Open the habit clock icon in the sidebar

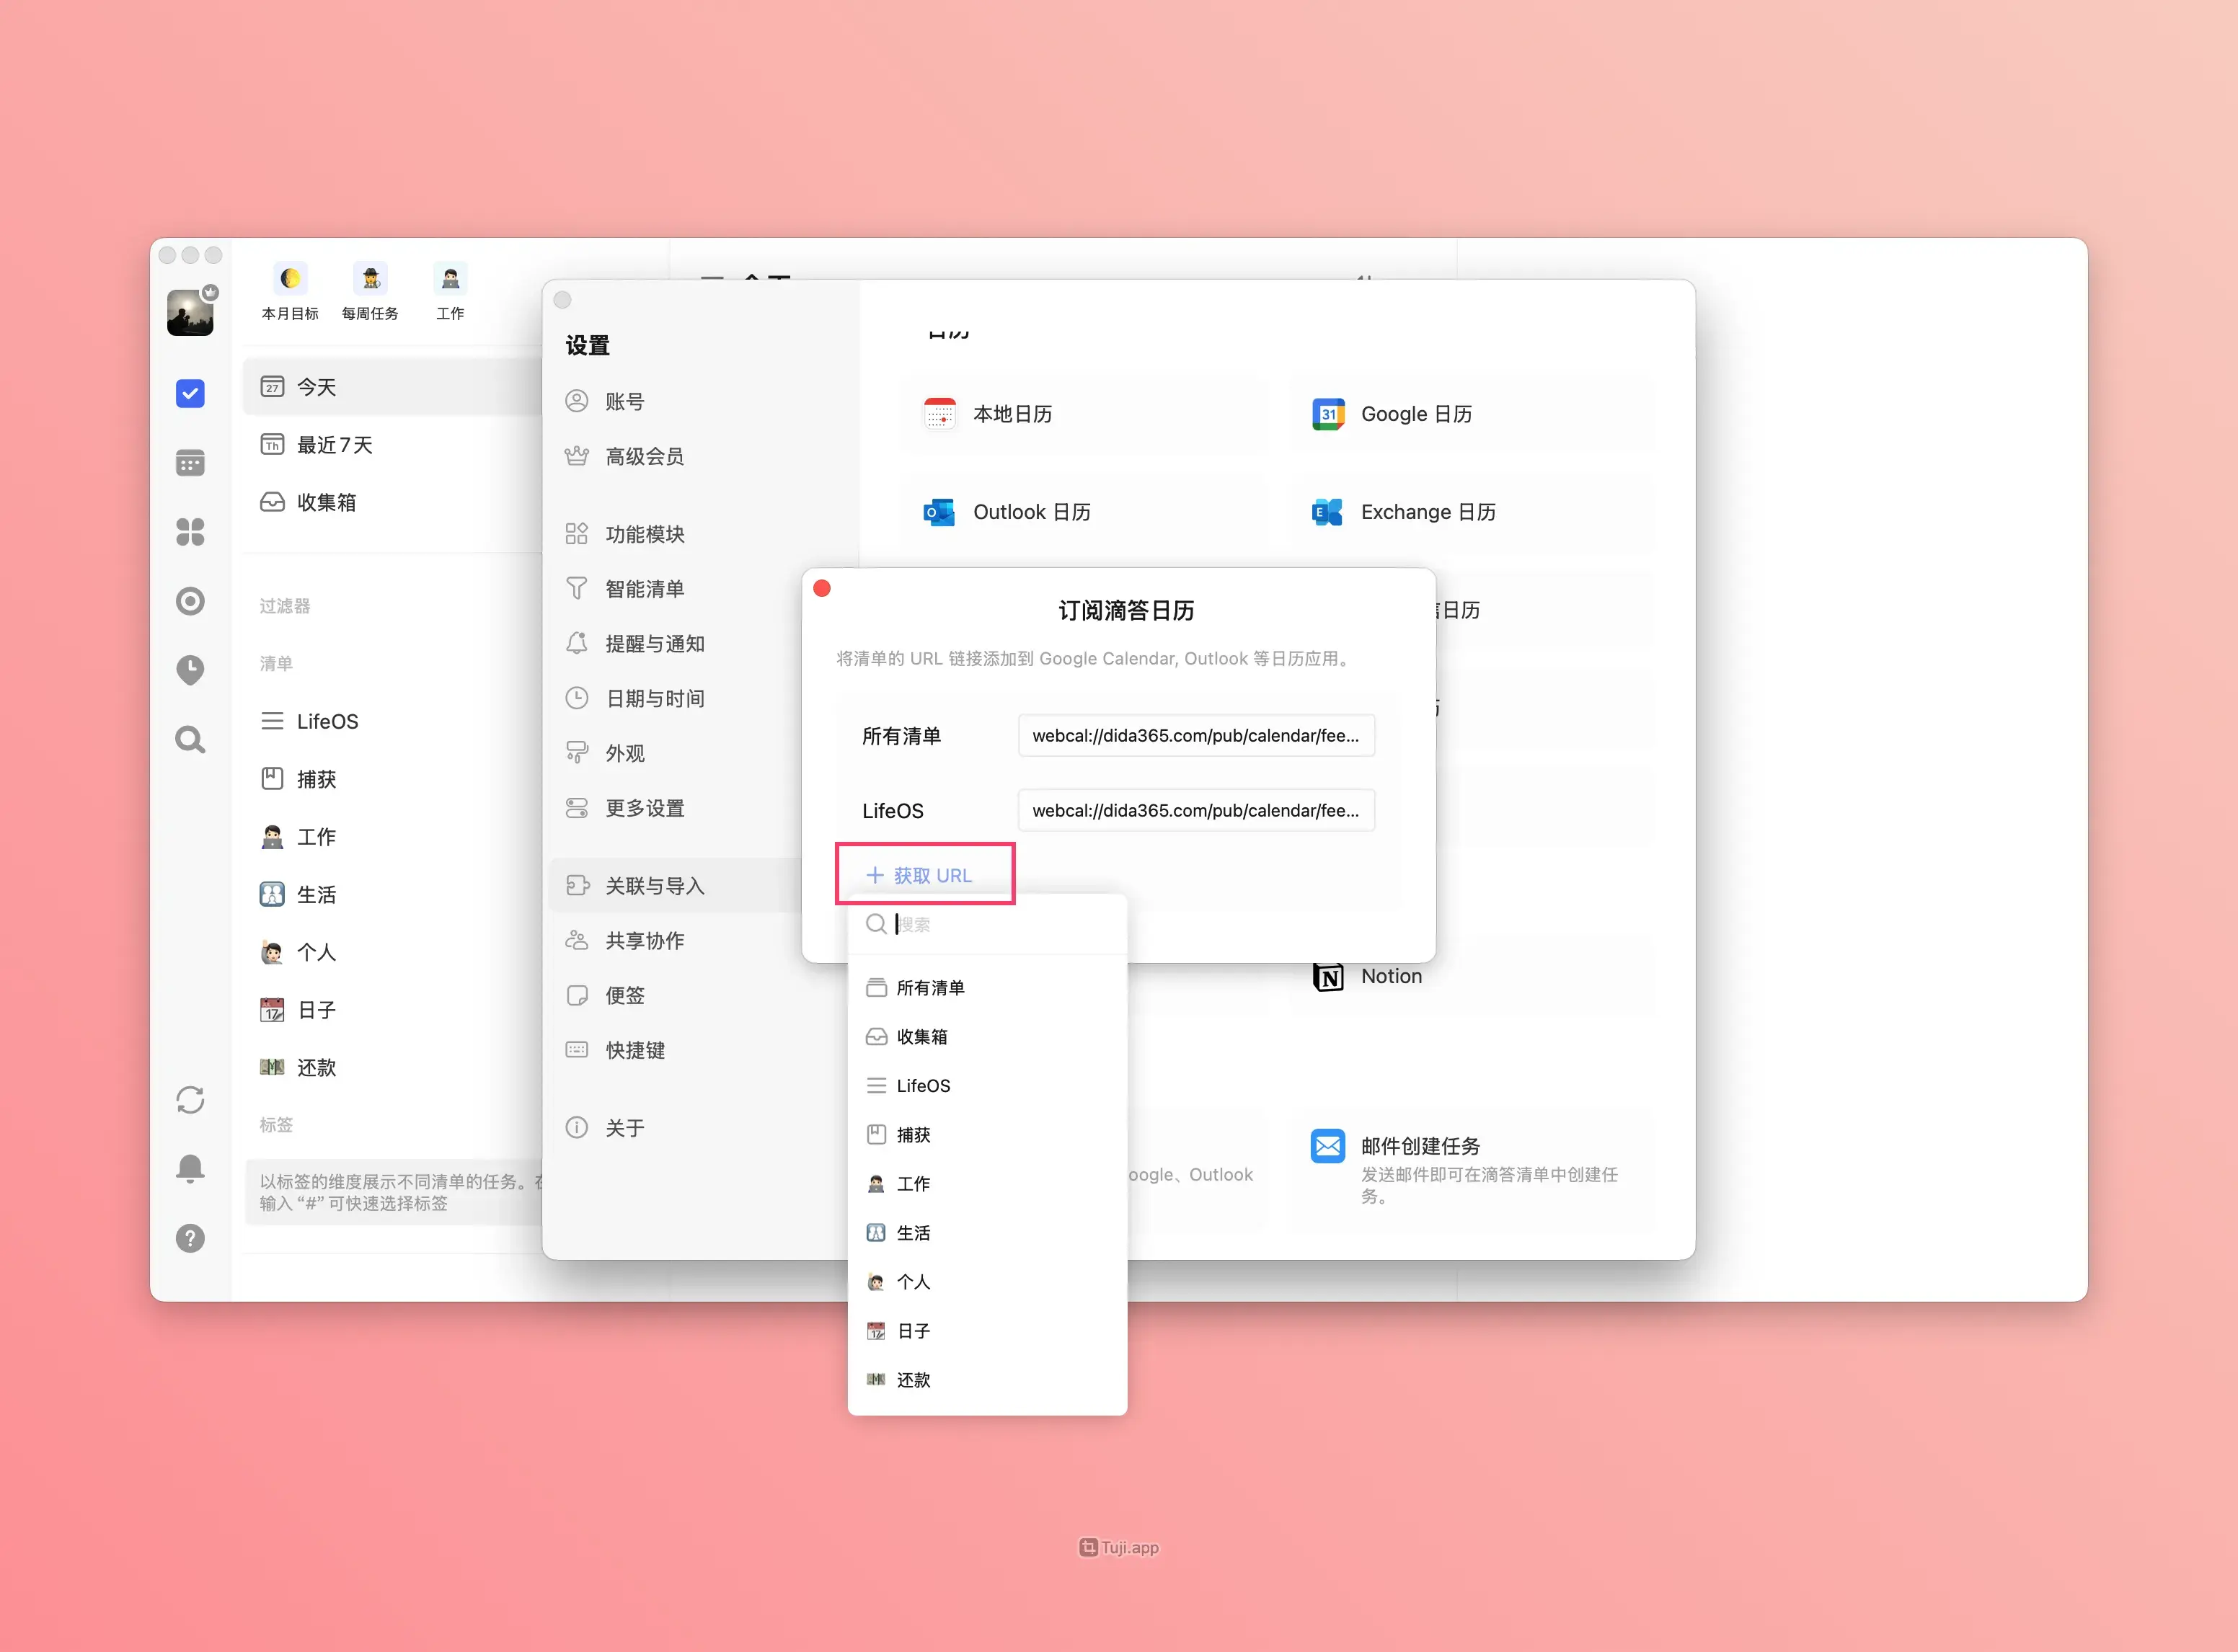[x=190, y=669]
